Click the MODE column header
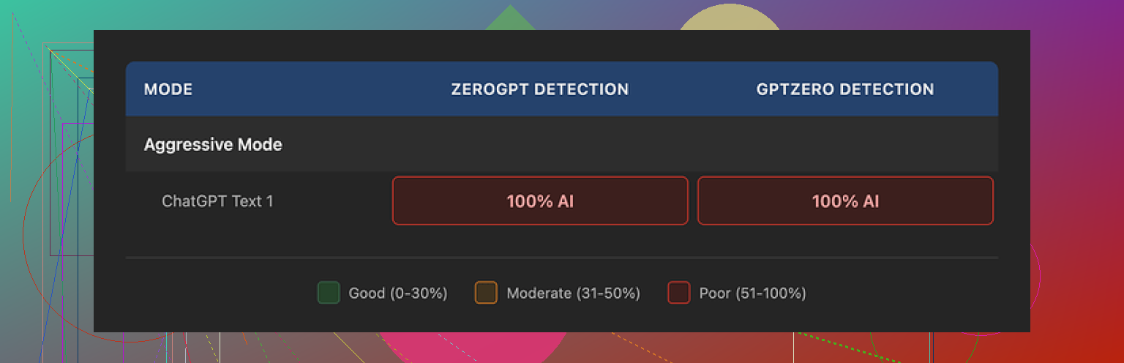 168,89
